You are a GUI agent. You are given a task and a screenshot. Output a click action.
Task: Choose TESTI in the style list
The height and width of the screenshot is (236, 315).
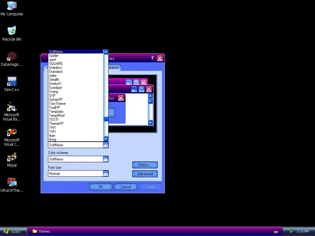[x=76, y=120]
